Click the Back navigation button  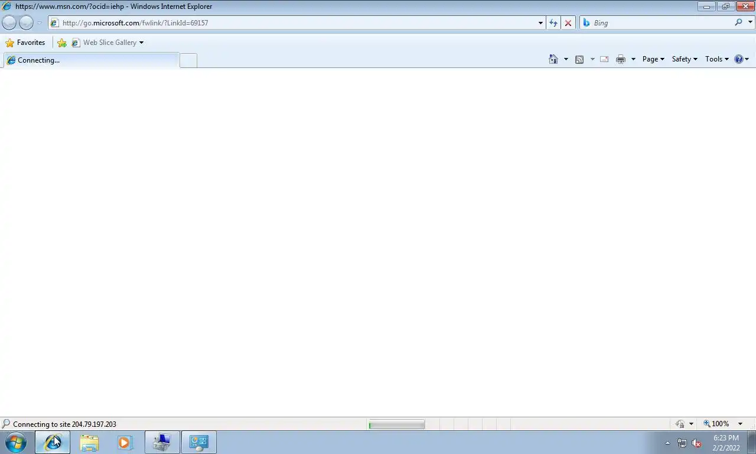point(9,23)
